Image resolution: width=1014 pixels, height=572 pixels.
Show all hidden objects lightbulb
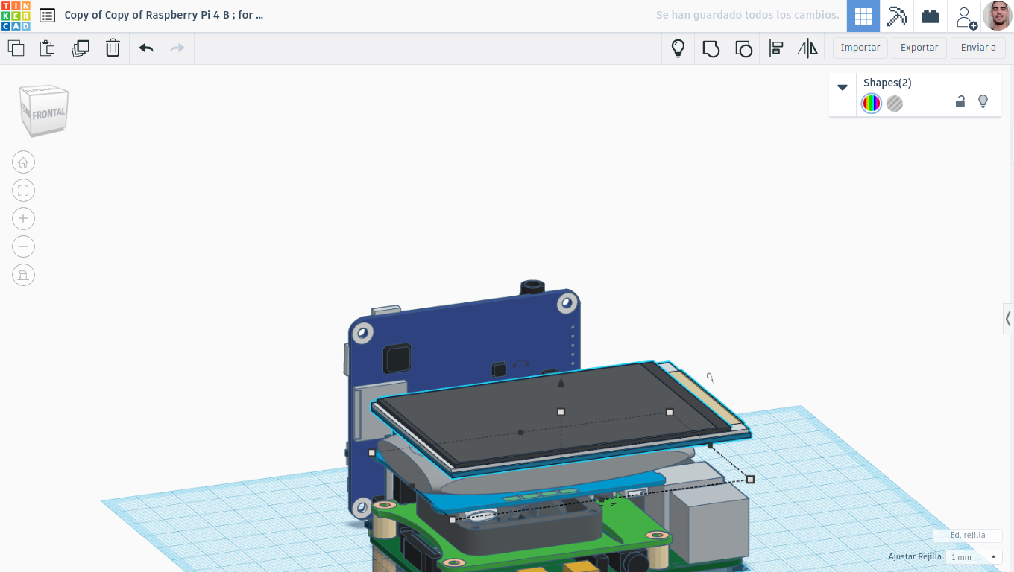tap(678, 48)
